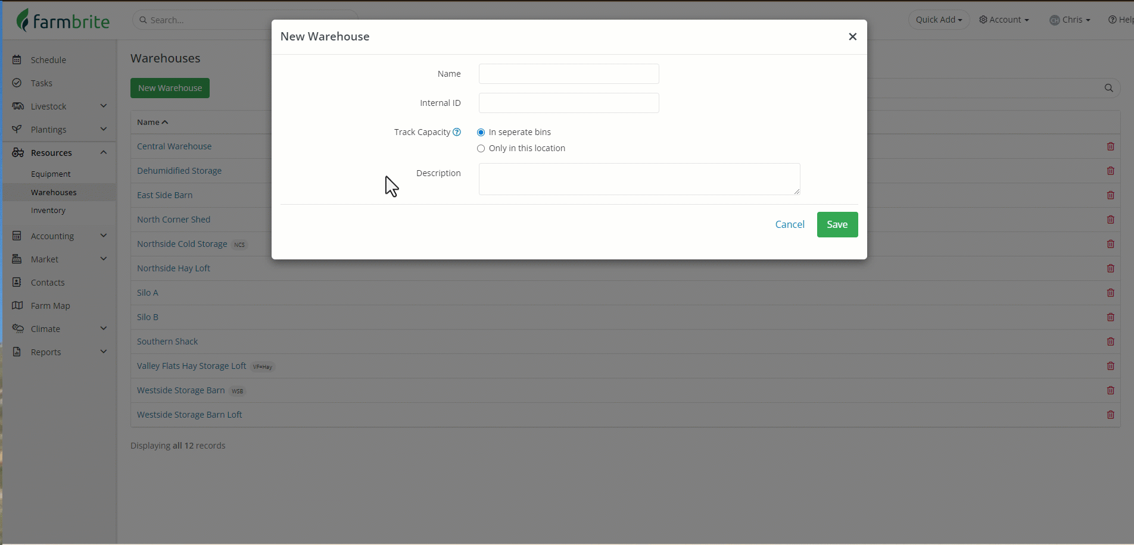Click the Farm Map icon
The image size is (1134, 545).
click(x=17, y=306)
